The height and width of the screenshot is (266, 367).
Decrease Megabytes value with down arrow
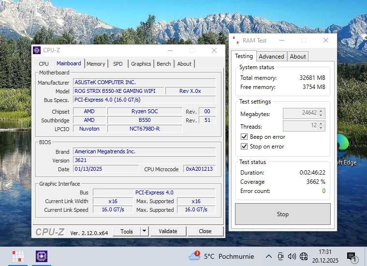(321, 115)
